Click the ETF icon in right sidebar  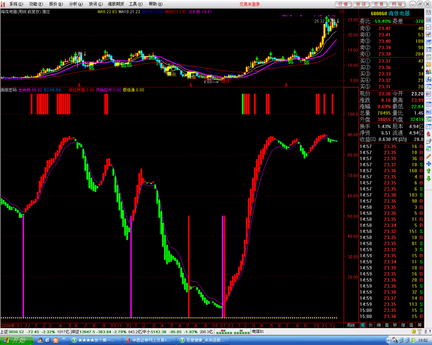coord(428,94)
